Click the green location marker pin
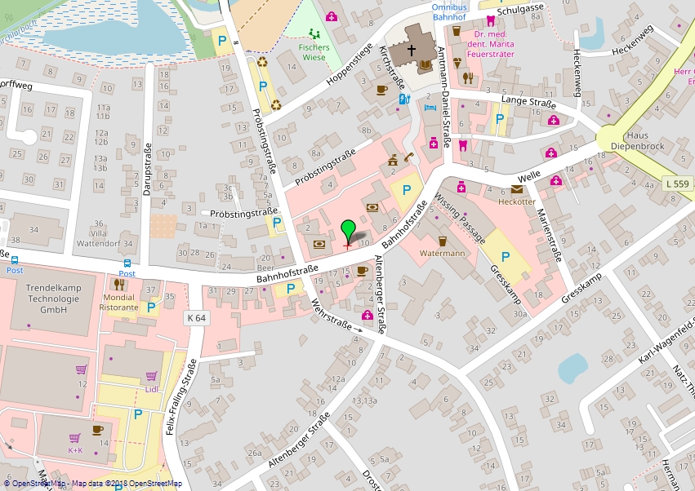This screenshot has height=491, width=695. (348, 232)
